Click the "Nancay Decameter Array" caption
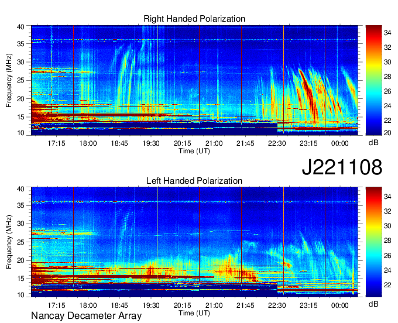This screenshot has height=323, width=398. click(x=86, y=315)
